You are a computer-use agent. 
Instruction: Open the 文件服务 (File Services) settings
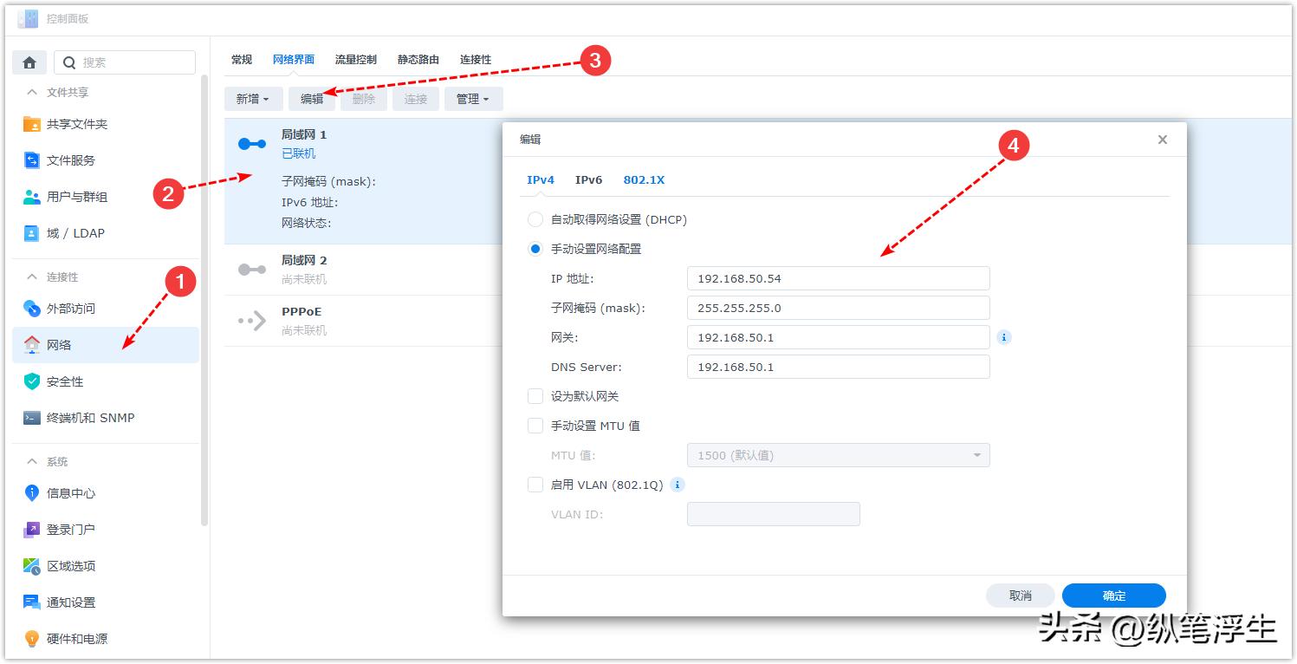76,159
